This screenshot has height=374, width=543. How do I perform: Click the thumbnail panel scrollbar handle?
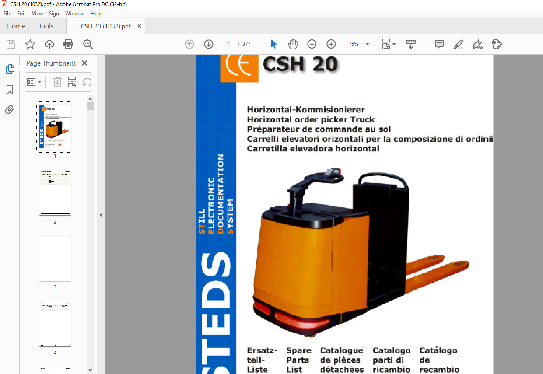click(91, 106)
